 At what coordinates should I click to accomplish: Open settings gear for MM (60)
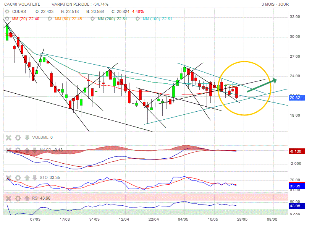tap(50, 19)
